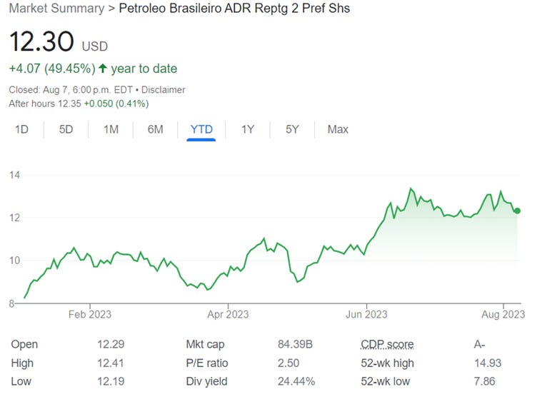Click the Div yield label

pos(206,382)
